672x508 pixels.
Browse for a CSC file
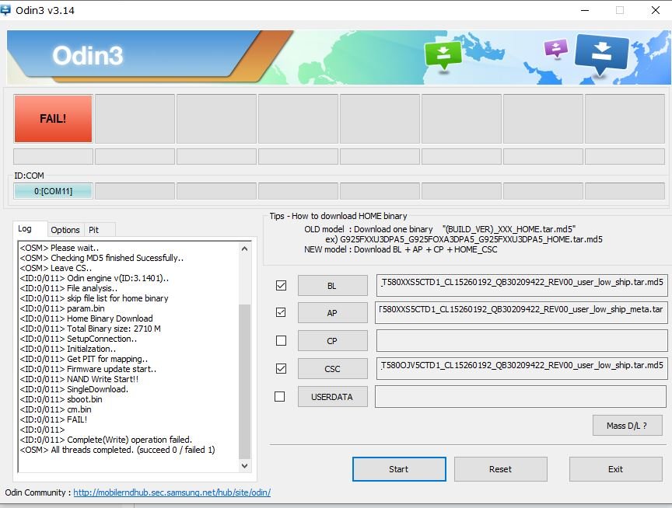pos(333,368)
